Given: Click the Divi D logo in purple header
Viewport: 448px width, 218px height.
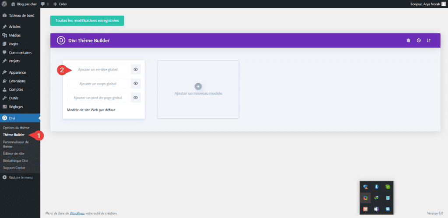Looking at the screenshot, I should click(61, 41).
